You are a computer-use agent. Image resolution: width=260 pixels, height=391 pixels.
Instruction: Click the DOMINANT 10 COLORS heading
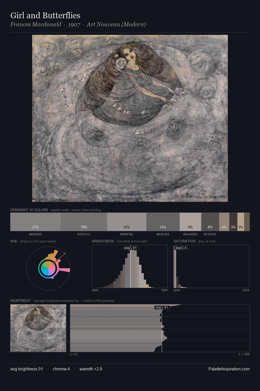[x=29, y=210]
